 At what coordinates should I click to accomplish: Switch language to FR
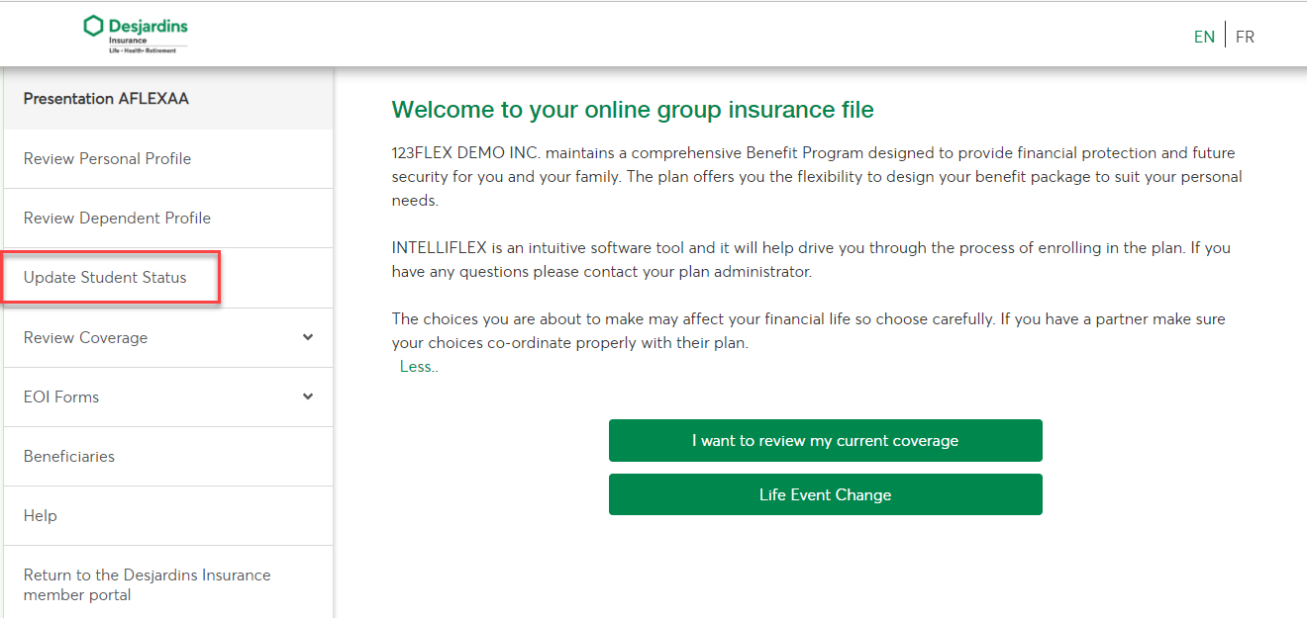pyautogui.click(x=1245, y=37)
